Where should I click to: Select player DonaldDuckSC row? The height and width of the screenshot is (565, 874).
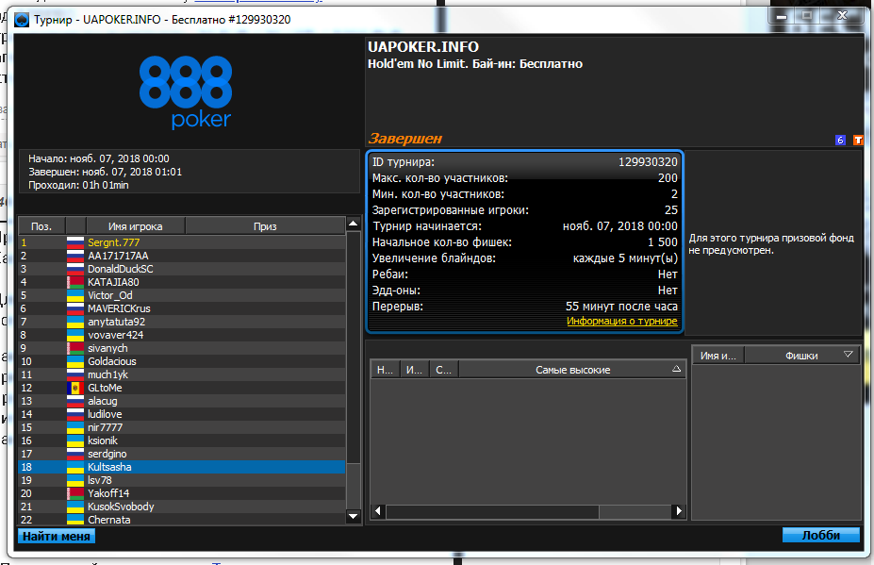tap(182, 269)
